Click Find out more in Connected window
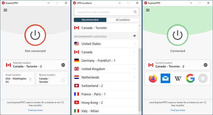Screen dimensions: 213x115 pos(178,110)
